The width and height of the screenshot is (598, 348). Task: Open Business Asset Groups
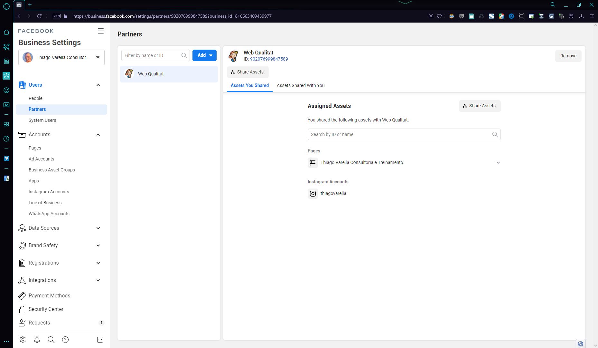pos(52,170)
